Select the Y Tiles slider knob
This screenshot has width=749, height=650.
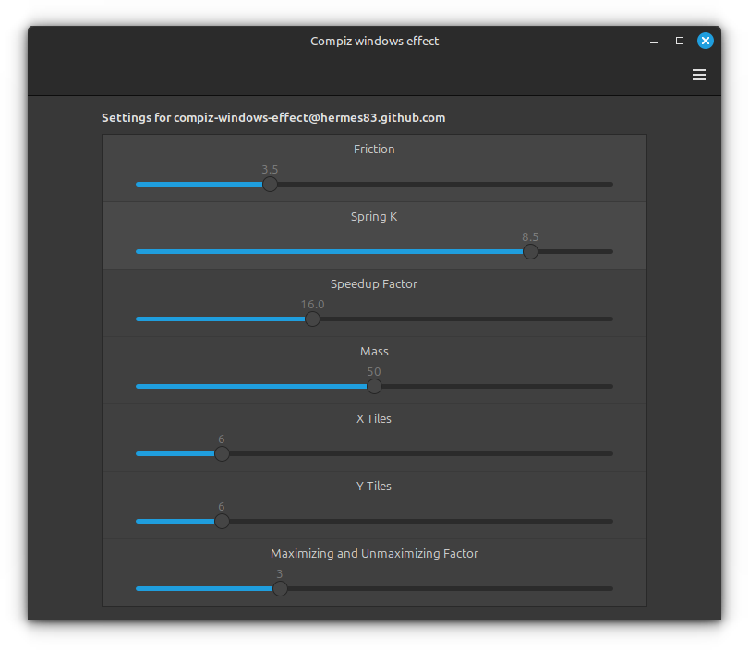pos(222,522)
